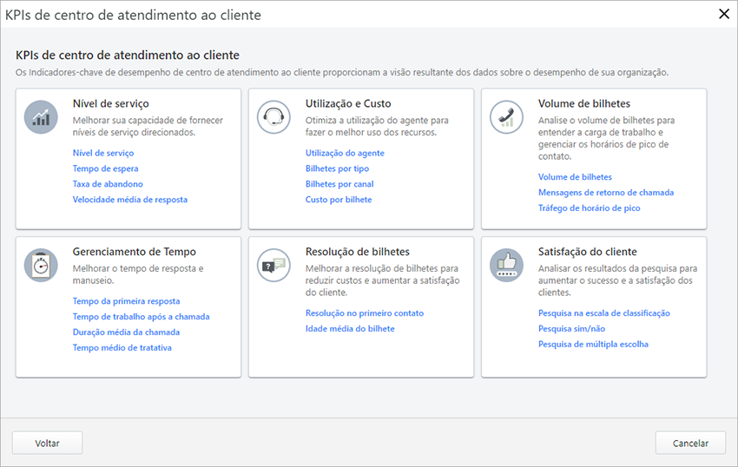Open the Utilização do agente link
The height and width of the screenshot is (467, 738).
(x=345, y=153)
